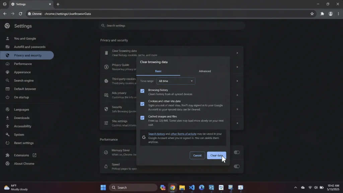Click the Security shield icon
Screen dimensions: 343x193
coord(106,109)
